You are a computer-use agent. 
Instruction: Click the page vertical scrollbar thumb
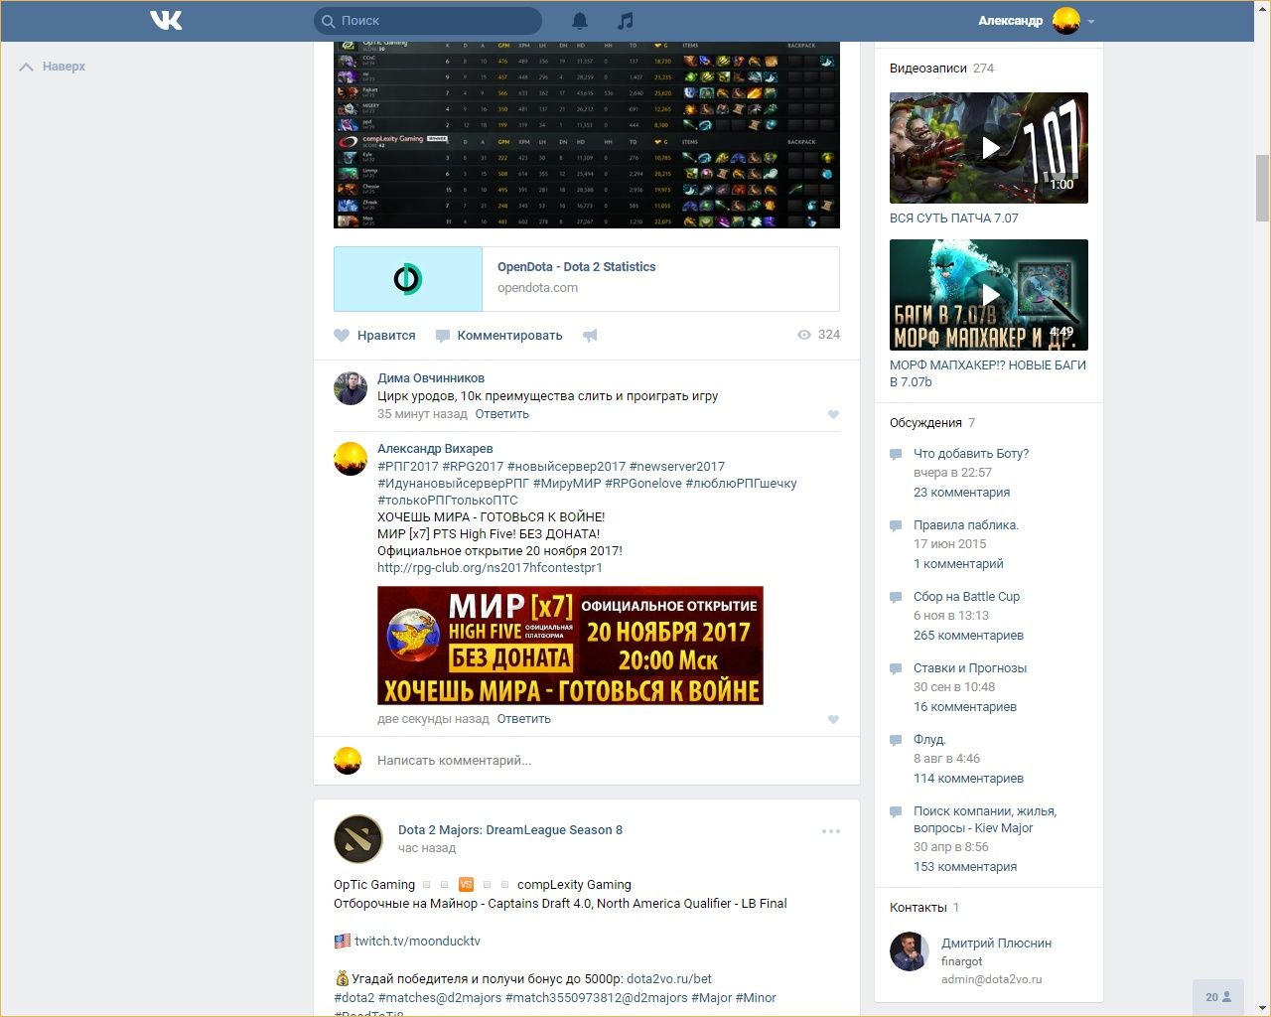1263,188
